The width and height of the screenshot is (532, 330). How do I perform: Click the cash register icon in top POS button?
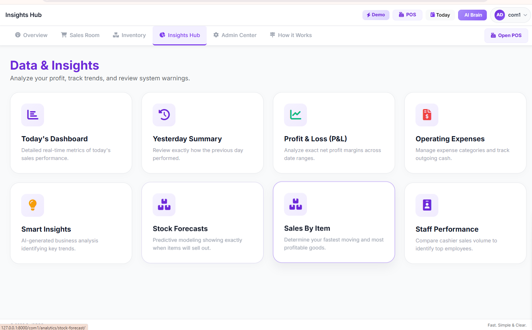[401, 15]
